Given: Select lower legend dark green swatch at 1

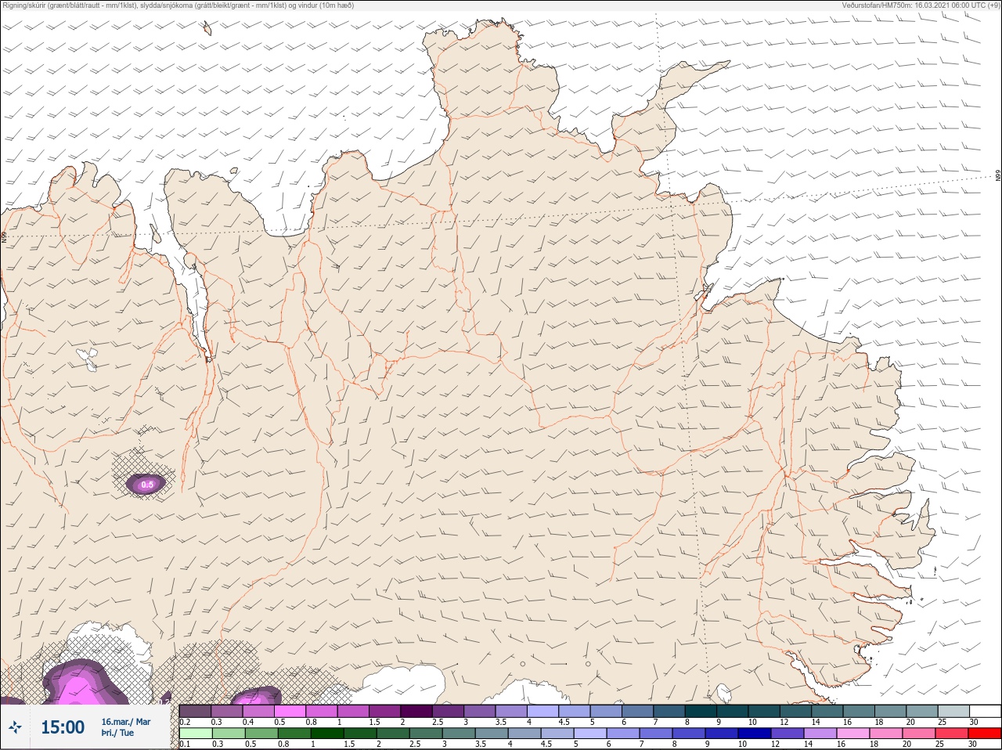Looking at the screenshot, I should tap(326, 734).
